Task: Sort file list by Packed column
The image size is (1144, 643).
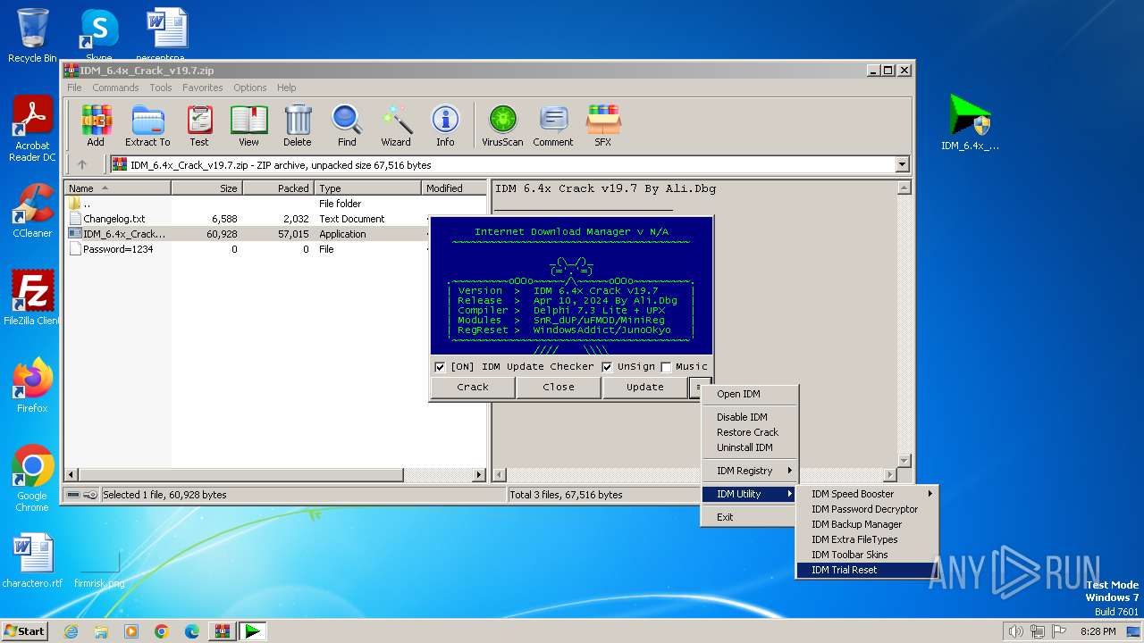Action: tap(278, 188)
